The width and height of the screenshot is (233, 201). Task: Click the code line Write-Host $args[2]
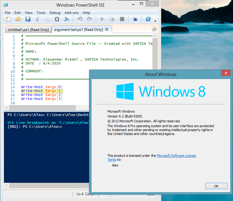42,95
